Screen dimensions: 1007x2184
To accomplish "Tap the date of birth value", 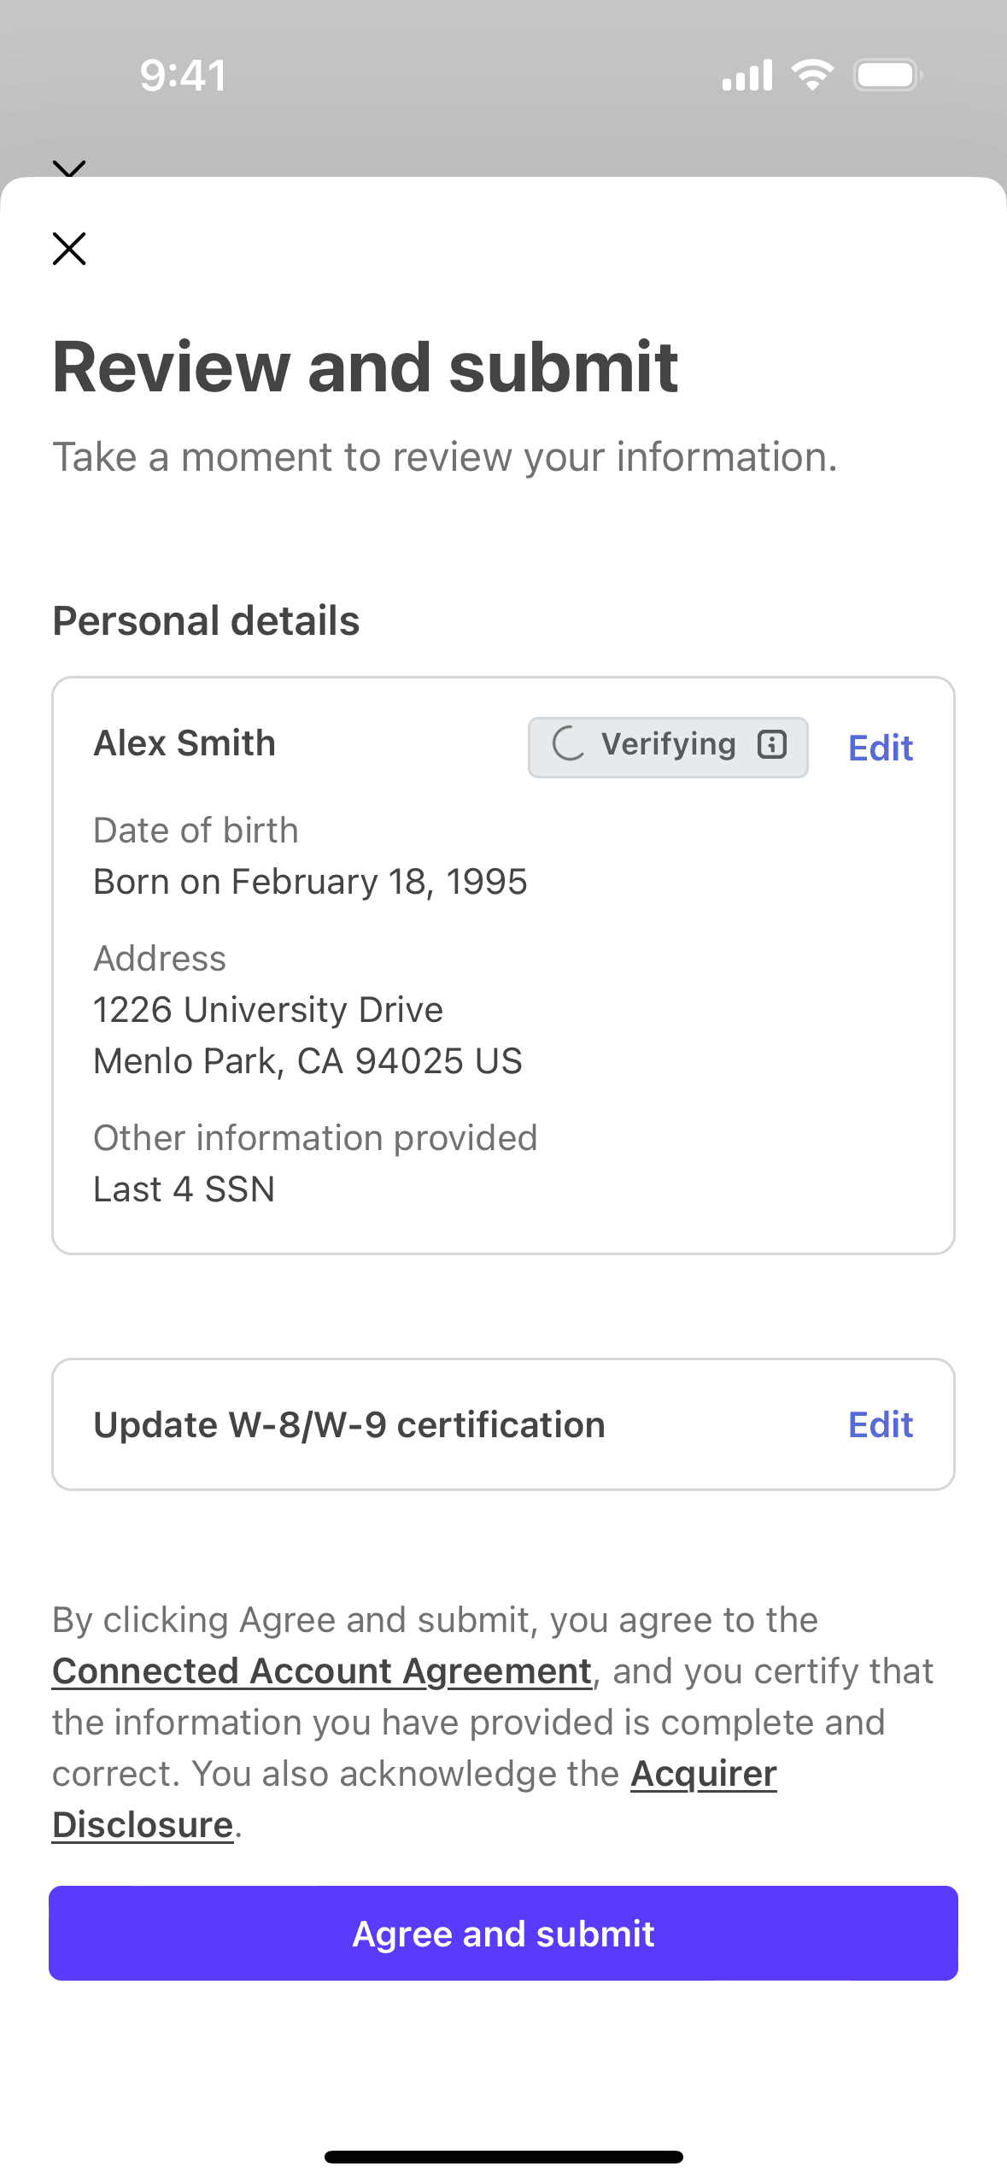I will click(x=310, y=881).
